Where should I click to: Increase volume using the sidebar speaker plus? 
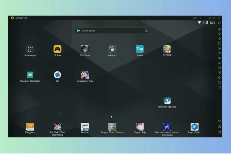click(x=219, y=34)
